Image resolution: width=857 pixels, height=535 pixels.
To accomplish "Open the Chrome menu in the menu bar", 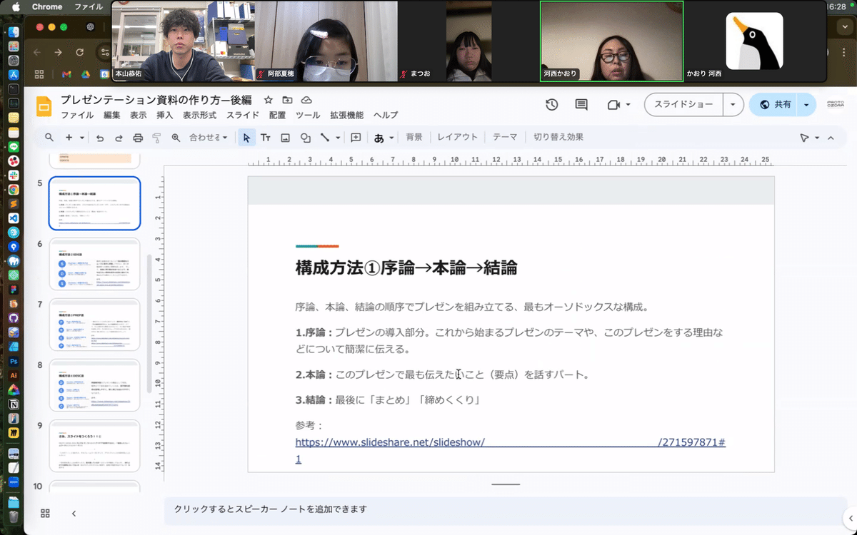I will tap(47, 6).
